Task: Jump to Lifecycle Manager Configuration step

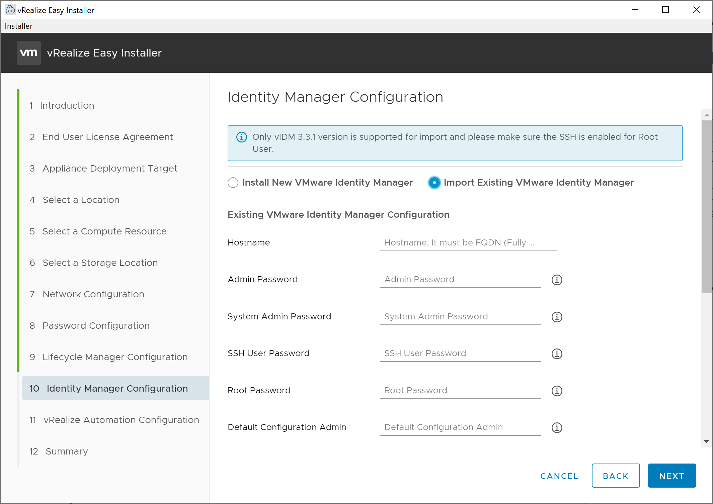Action: [x=115, y=357]
